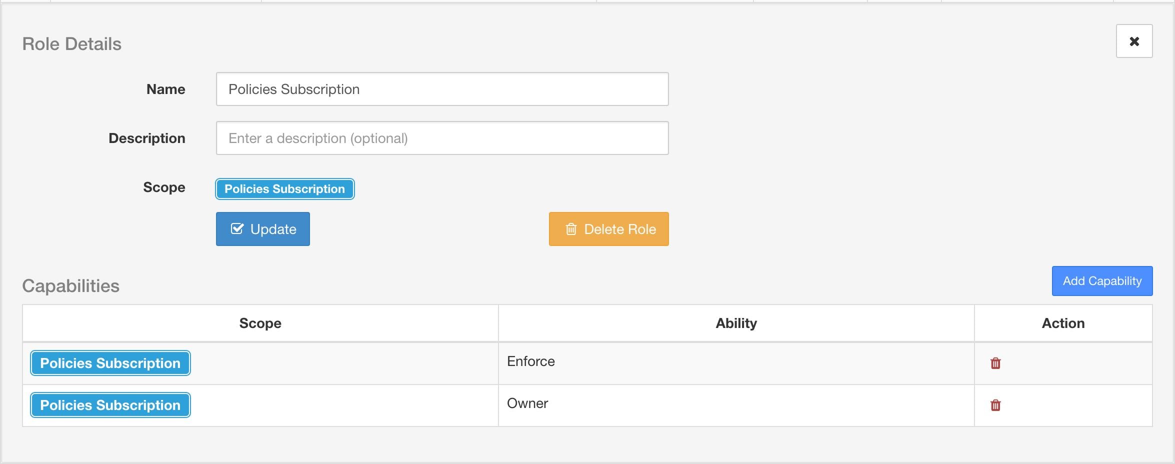The image size is (1175, 464).
Task: Click the Policies Subscription tag in the Enforce row
Action: [110, 363]
